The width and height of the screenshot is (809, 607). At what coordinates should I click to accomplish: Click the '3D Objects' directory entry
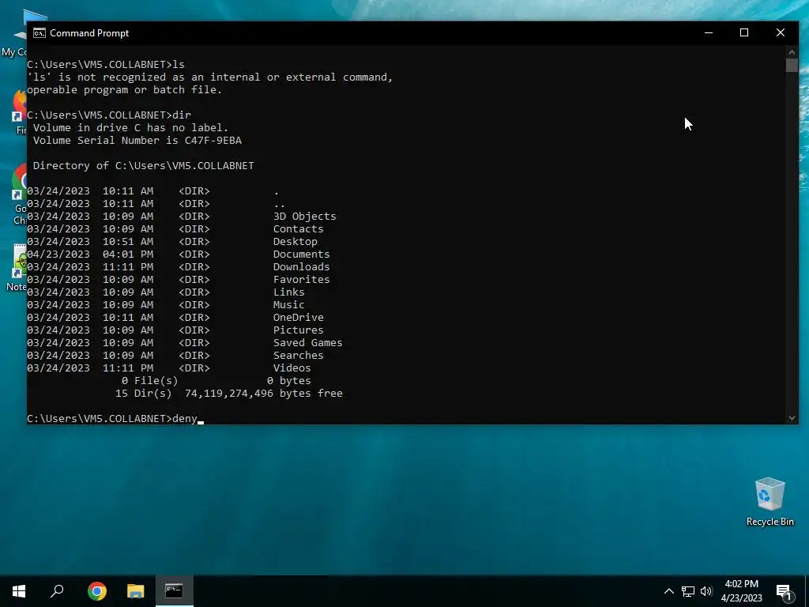tap(304, 217)
